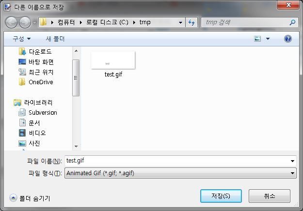Go forward with the Forward arrow button
303x211 pixels.
[25, 22]
